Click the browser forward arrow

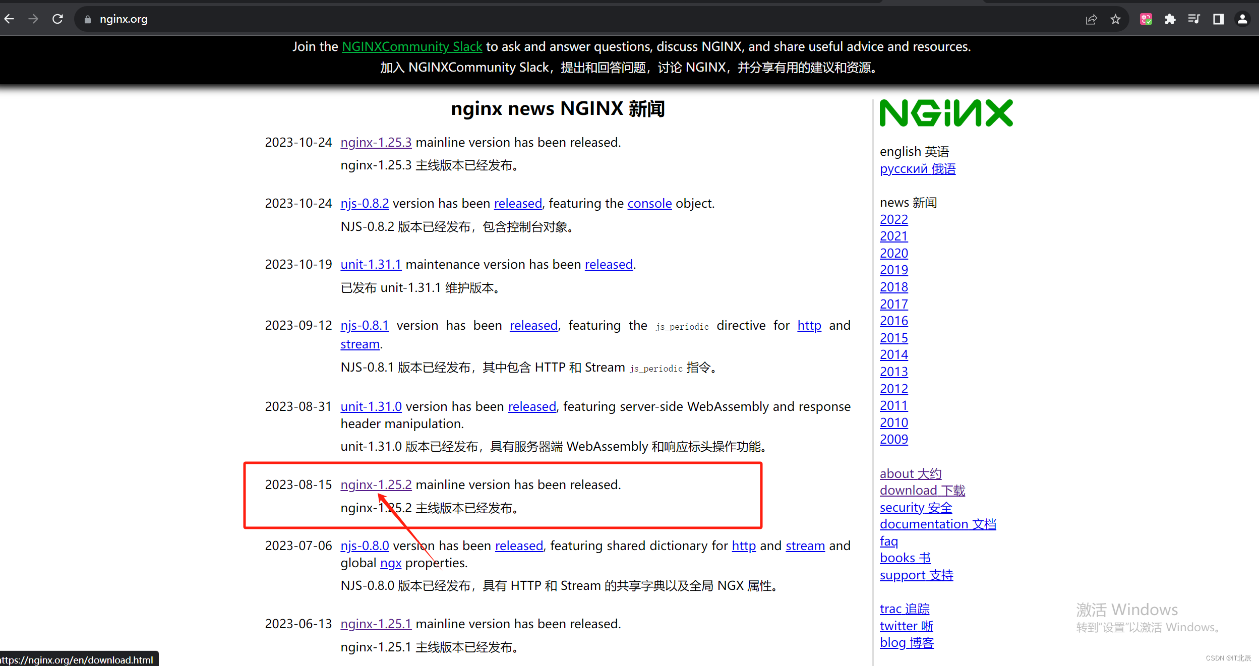[x=33, y=19]
